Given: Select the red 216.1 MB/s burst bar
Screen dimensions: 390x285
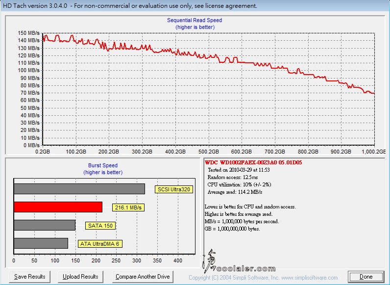Looking at the screenshot, I should (x=58, y=207).
